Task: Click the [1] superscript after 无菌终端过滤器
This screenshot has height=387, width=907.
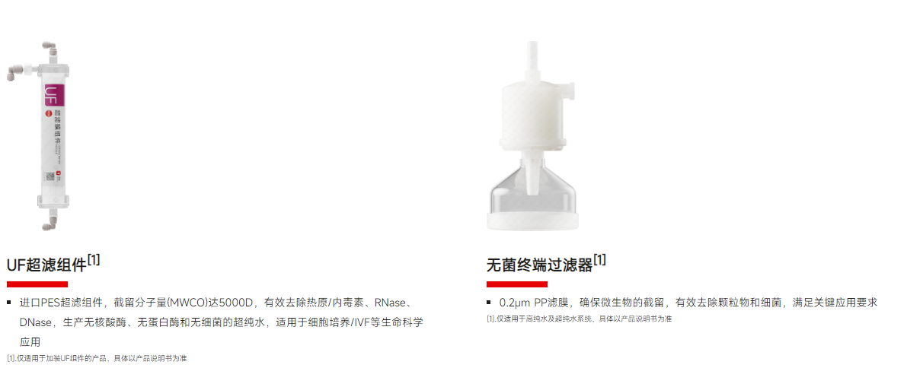Action: point(600,261)
